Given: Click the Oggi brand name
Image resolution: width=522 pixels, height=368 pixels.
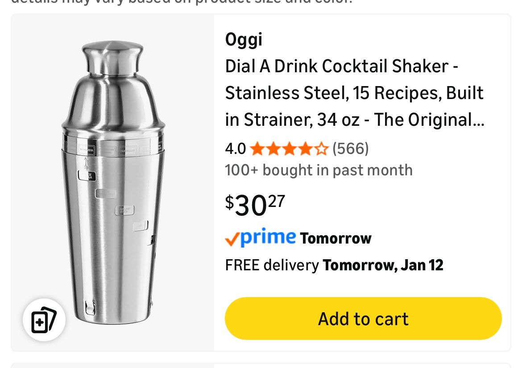Looking at the screenshot, I should tap(244, 40).
